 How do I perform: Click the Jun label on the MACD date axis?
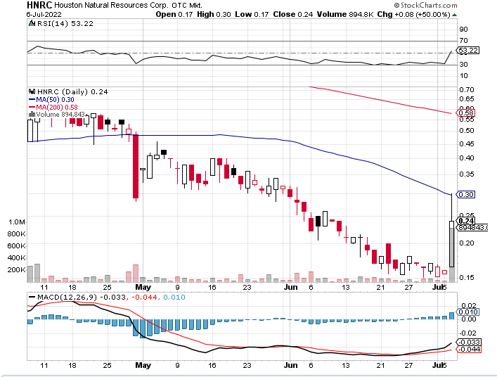click(290, 365)
